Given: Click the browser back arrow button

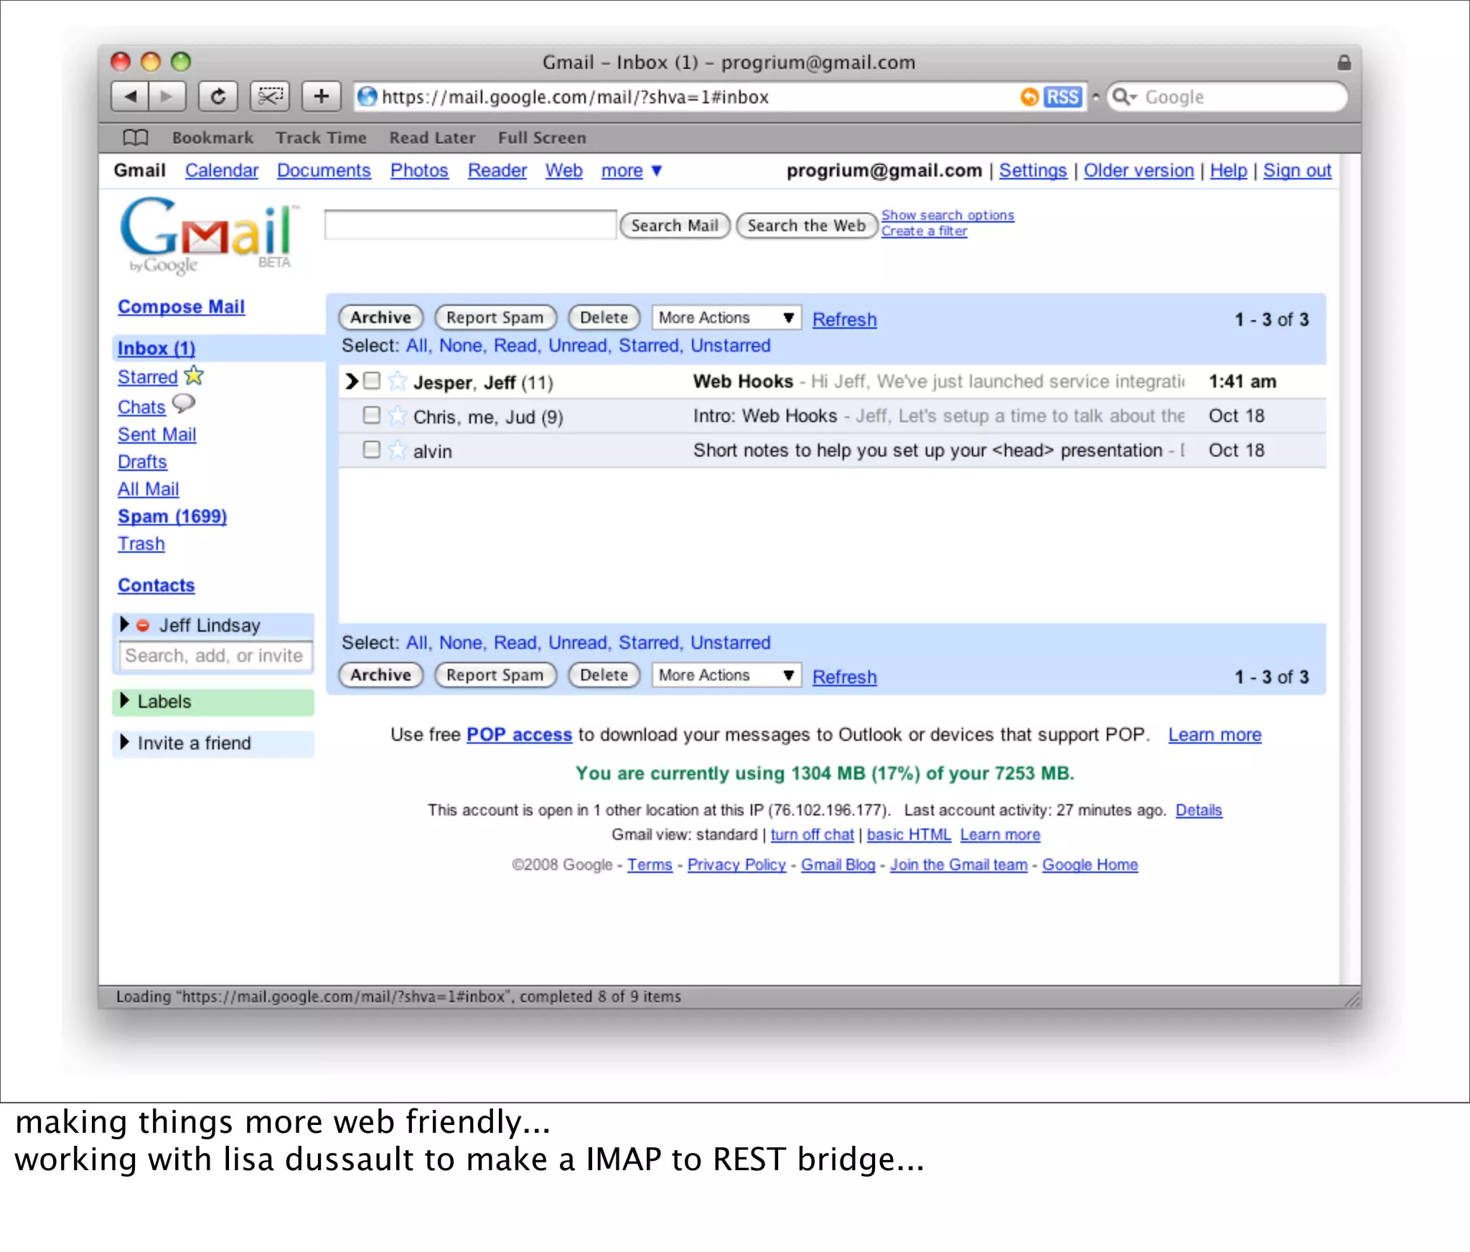Looking at the screenshot, I should pyautogui.click(x=131, y=96).
